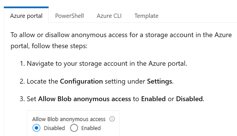Click the bold Enabled word in step 3
Image resolution: width=237 pixels, height=136 pixels.
coord(153,99)
